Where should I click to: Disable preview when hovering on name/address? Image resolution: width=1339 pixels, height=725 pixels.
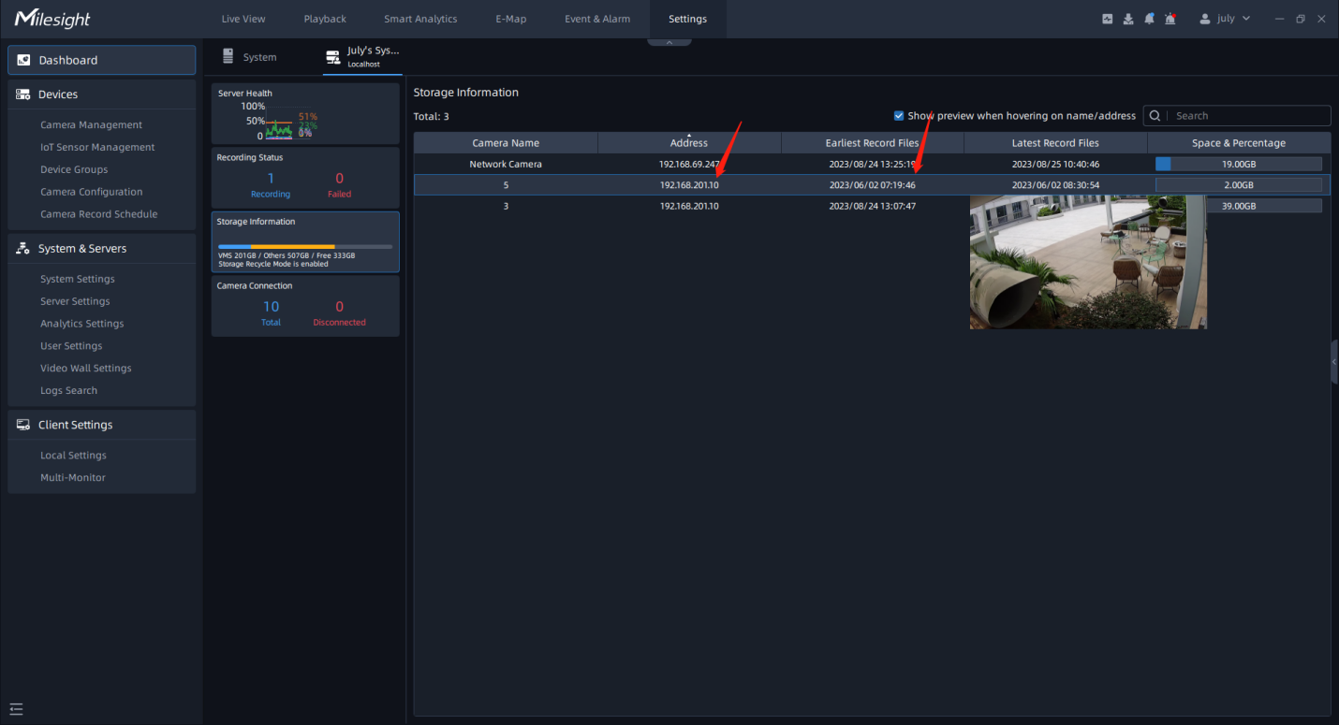point(899,115)
